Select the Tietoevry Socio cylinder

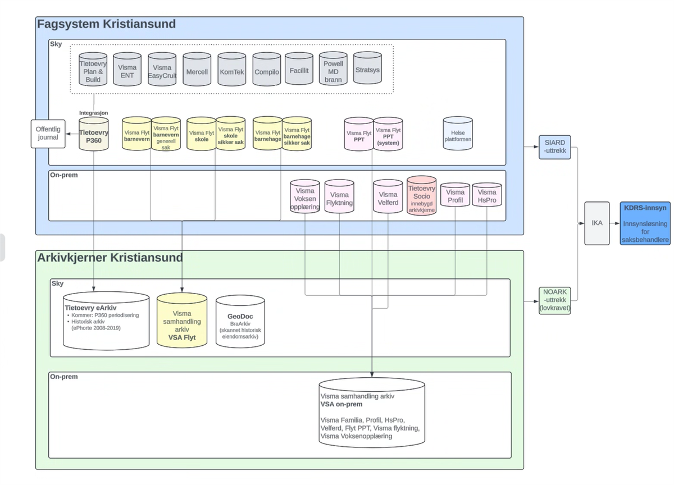(422, 196)
